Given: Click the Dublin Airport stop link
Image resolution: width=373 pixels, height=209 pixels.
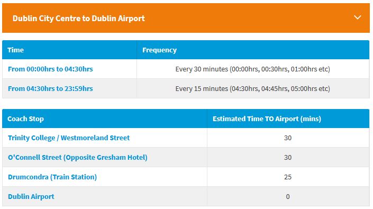Looking at the screenshot, I should [31, 197].
